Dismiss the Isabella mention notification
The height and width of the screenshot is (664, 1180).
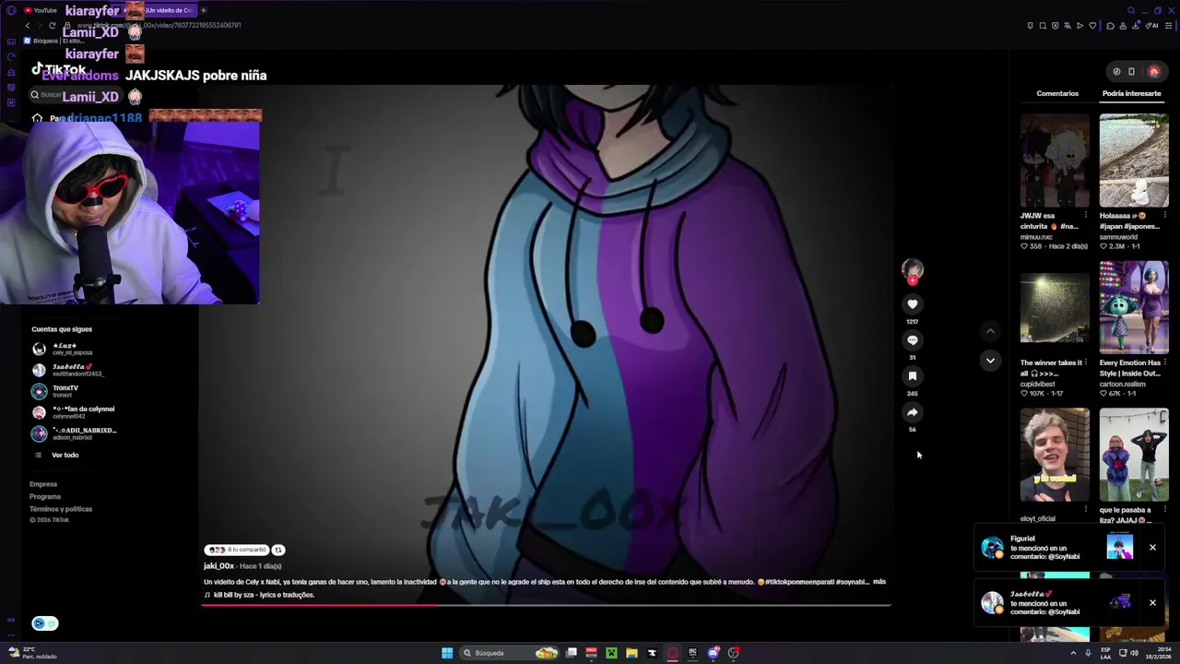(1152, 603)
